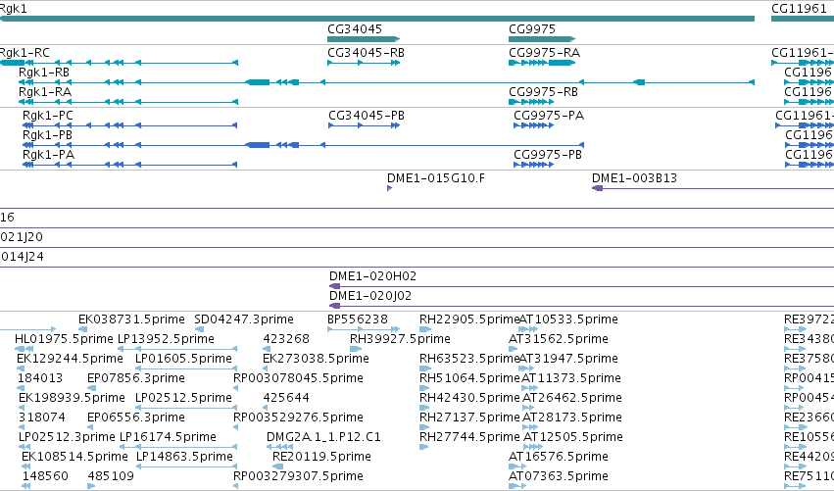Click the AT28173.5prime EST label
Image resolution: width=834 pixels, height=491 pixels.
tap(571, 417)
